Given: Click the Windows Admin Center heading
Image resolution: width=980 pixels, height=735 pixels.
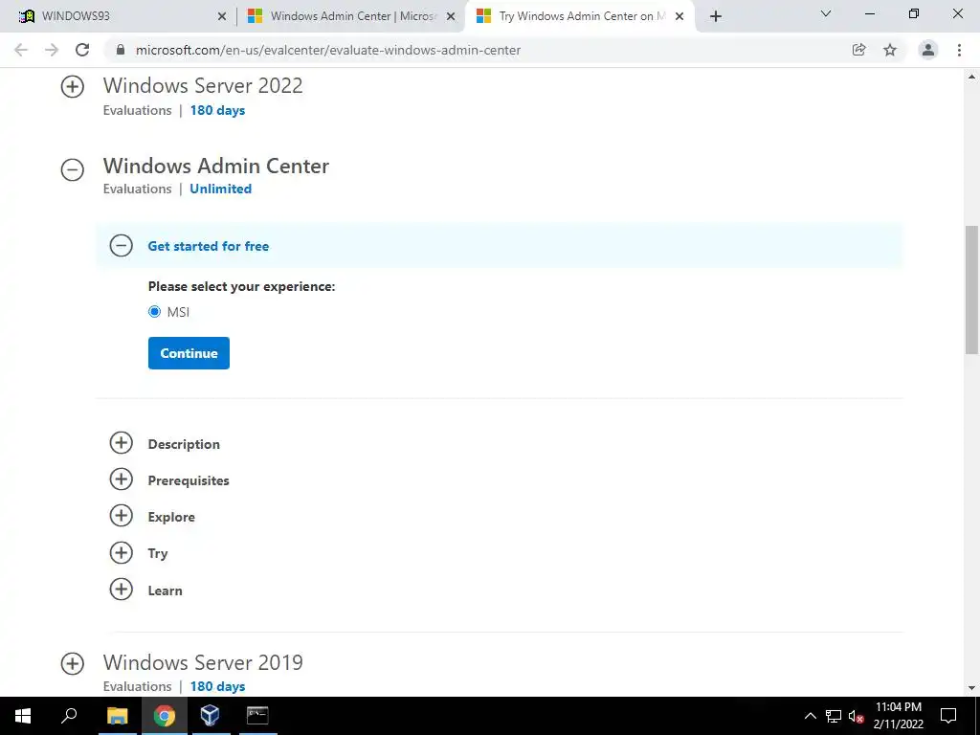Looking at the screenshot, I should (x=216, y=166).
